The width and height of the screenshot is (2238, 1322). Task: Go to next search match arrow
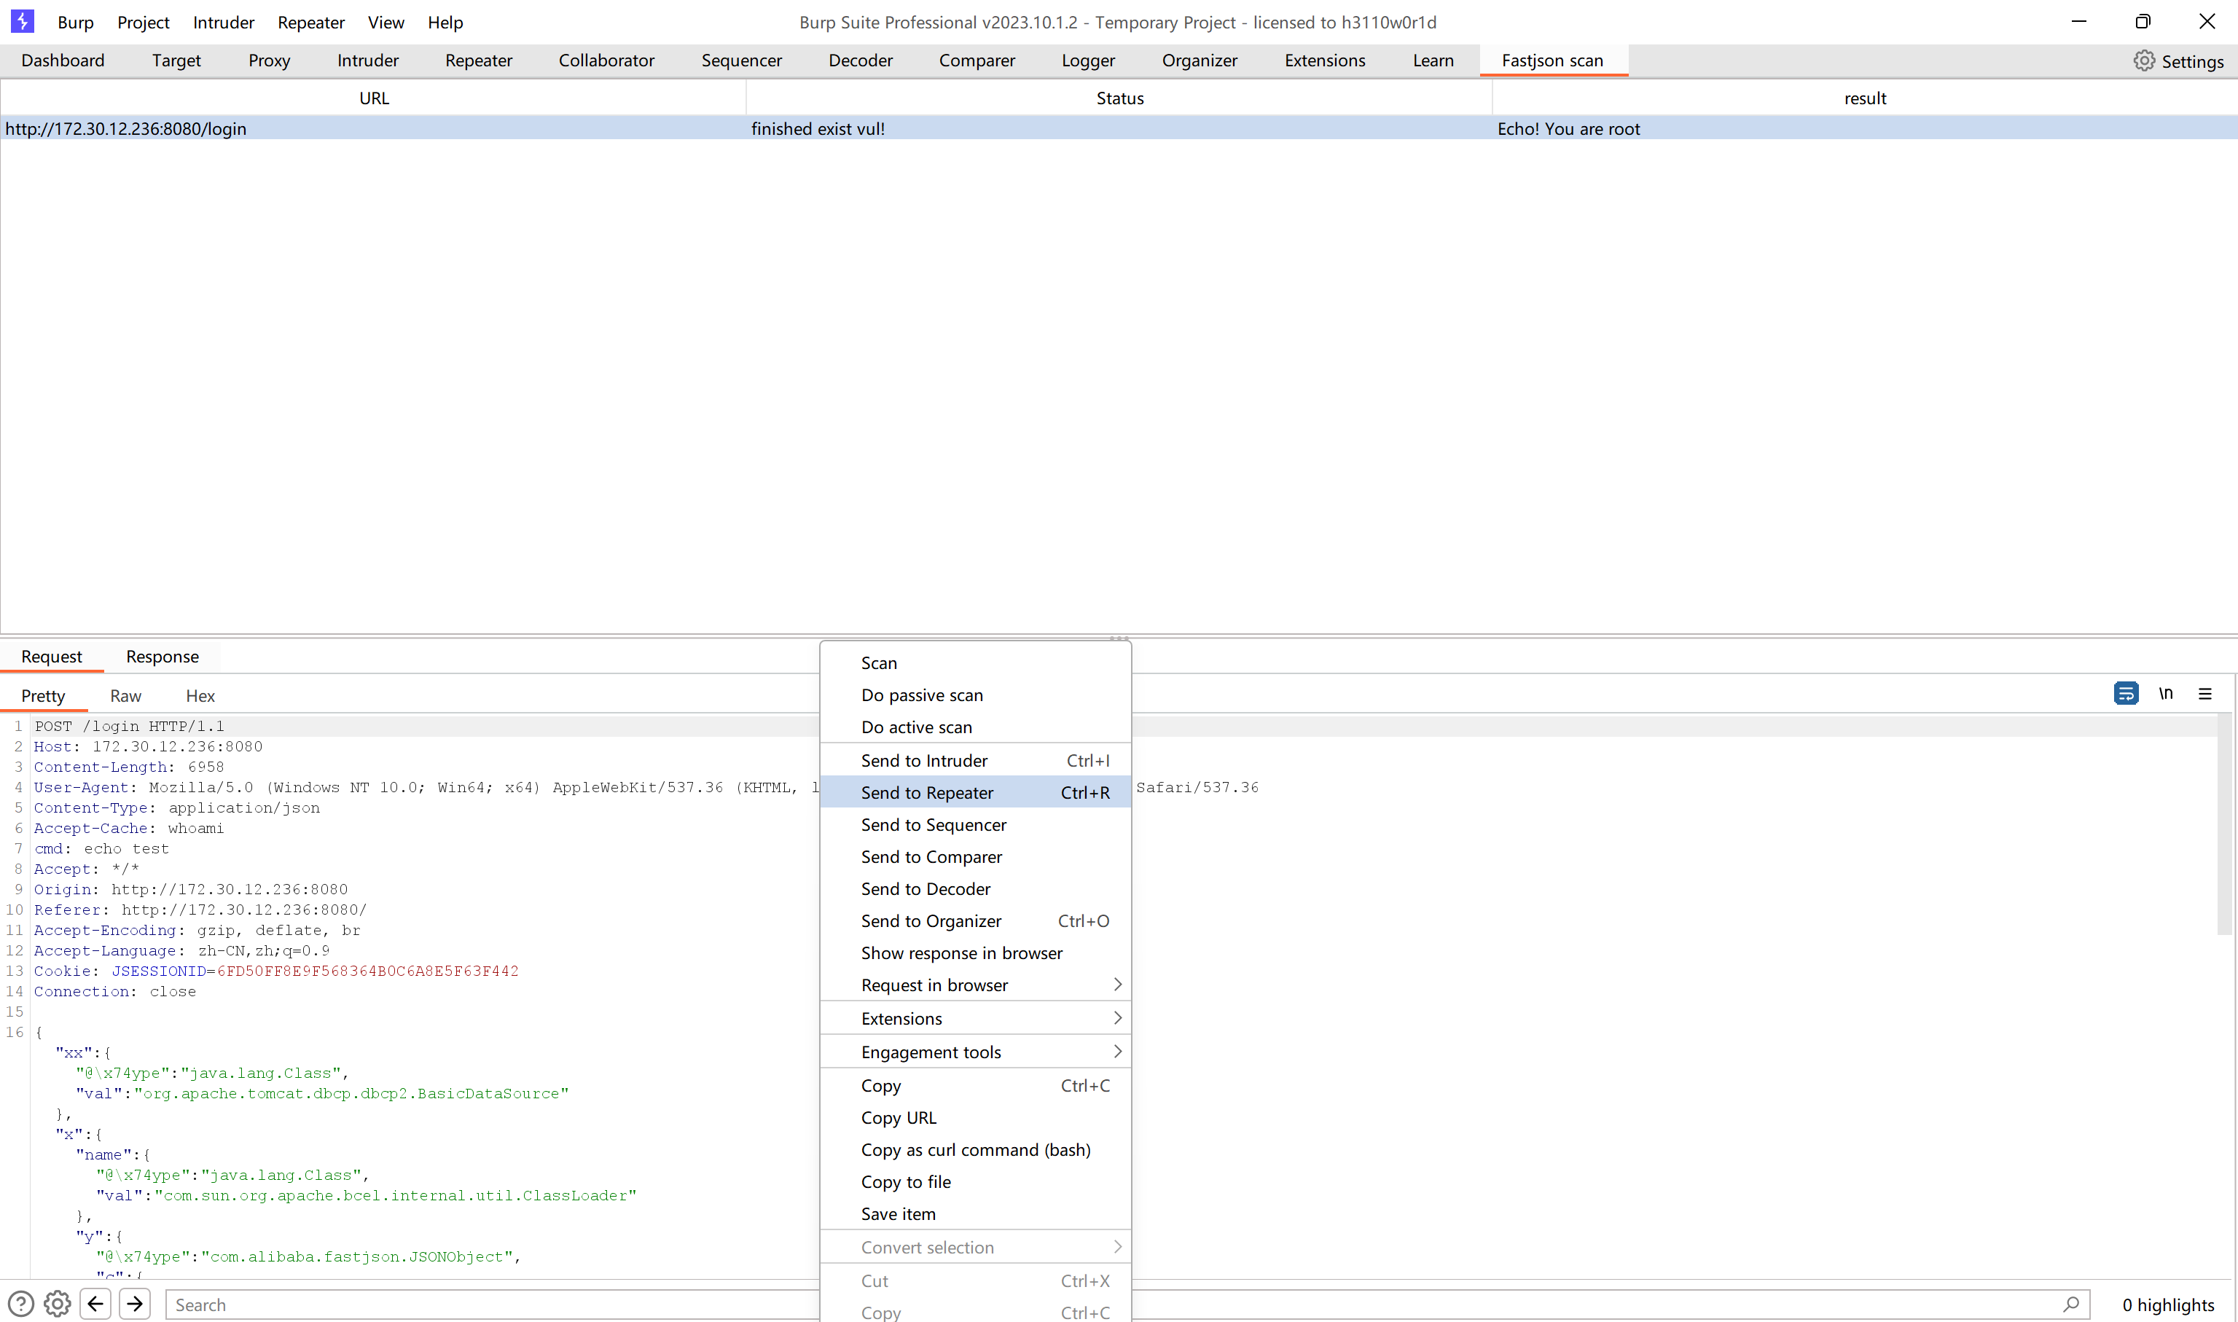(x=135, y=1305)
